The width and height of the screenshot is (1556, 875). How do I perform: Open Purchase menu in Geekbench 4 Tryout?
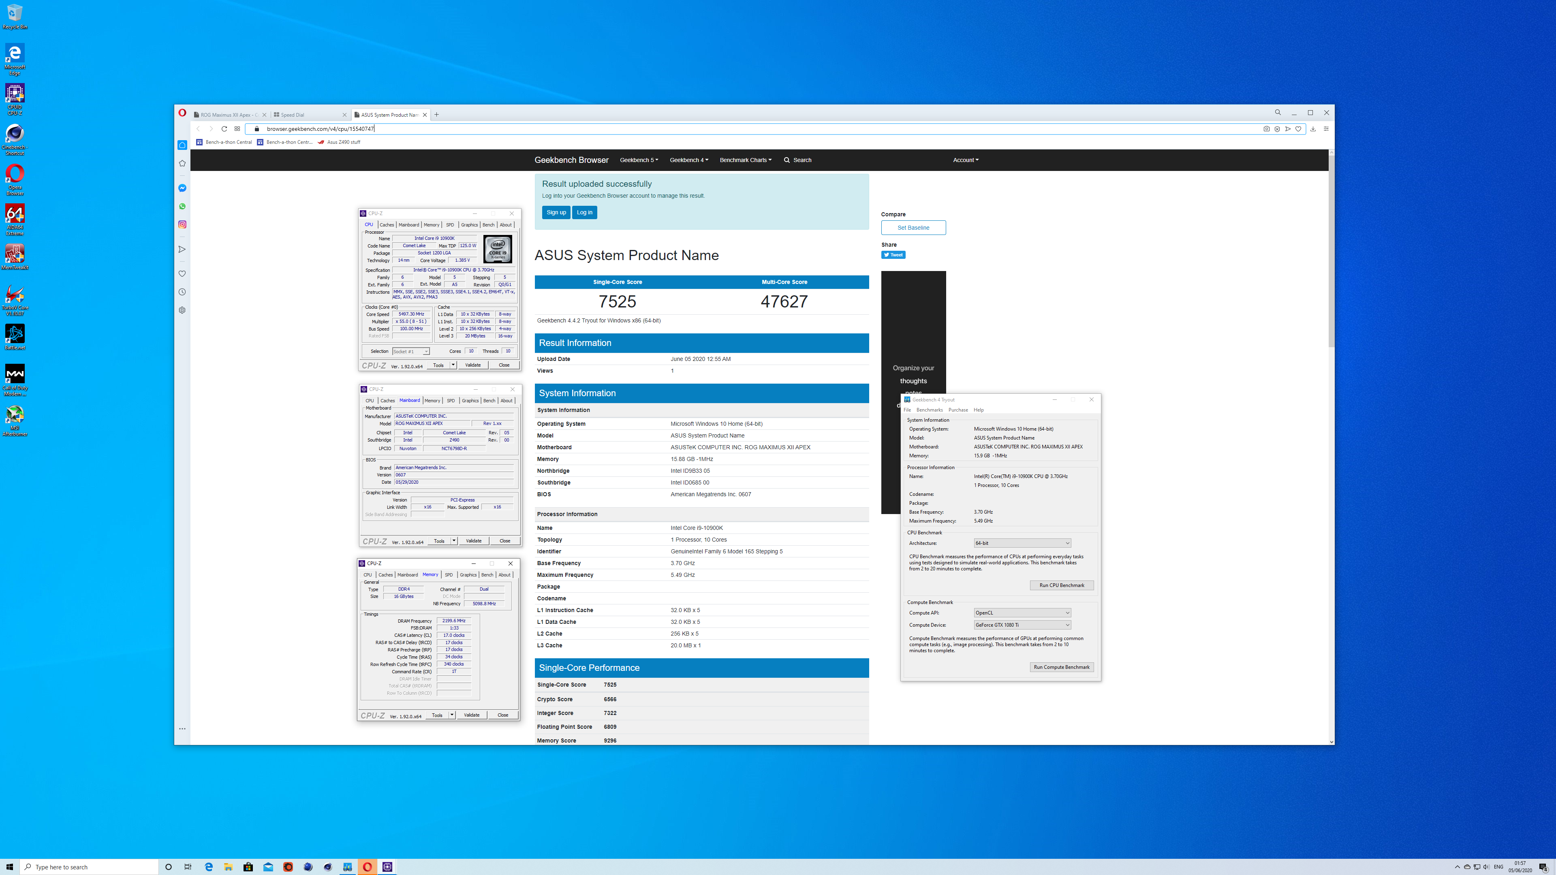958,410
